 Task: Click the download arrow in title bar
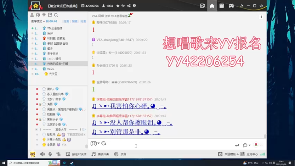[242, 6]
